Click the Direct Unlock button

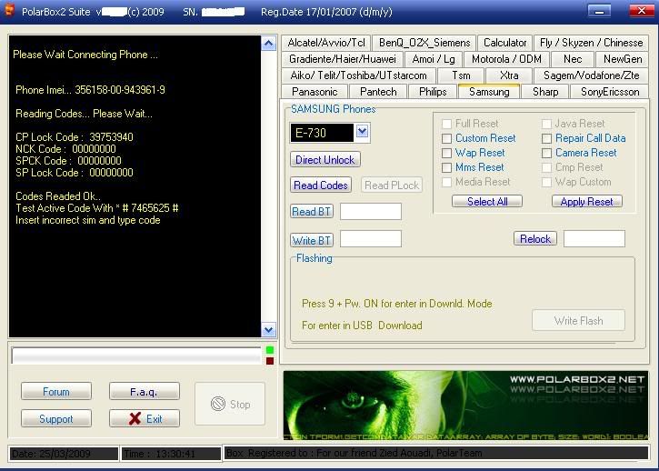tap(325, 159)
